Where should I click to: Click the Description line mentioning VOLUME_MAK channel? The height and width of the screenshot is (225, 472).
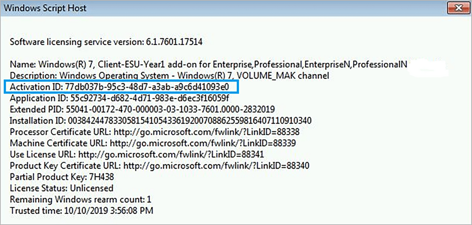(x=169, y=76)
